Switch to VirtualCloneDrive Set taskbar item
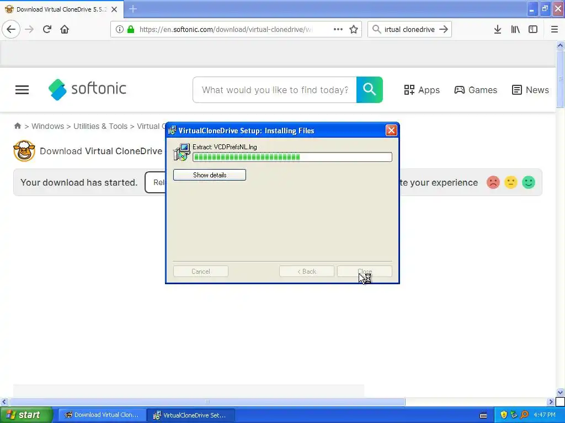Image resolution: width=565 pixels, height=423 pixels. point(191,415)
